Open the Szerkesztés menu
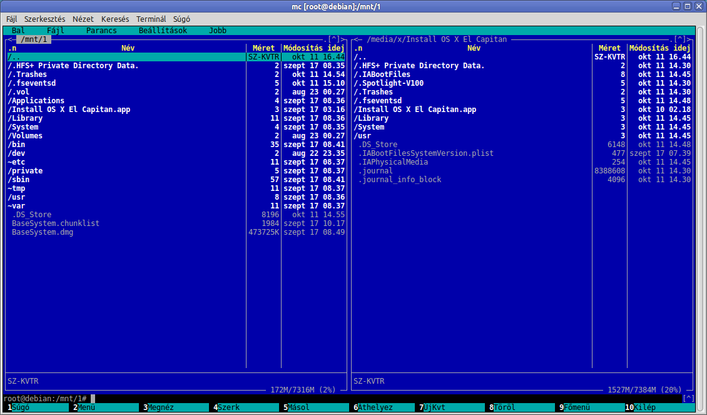 (x=44, y=19)
